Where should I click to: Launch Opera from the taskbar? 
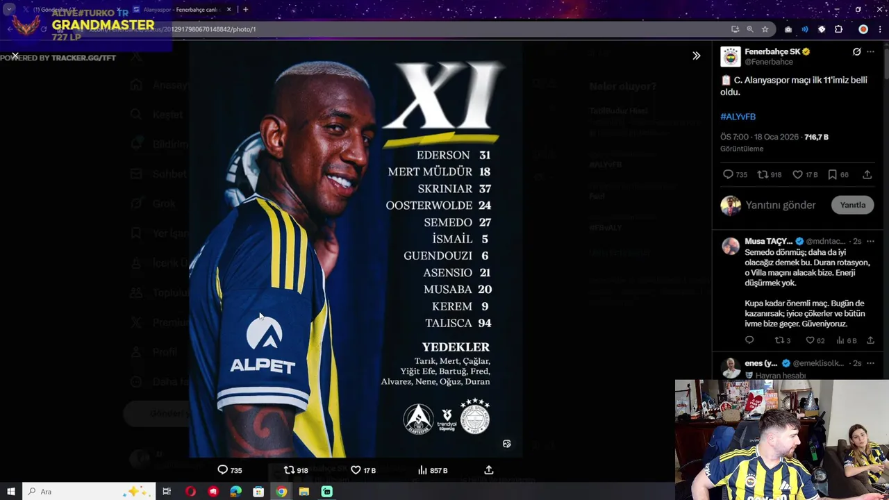[190, 492]
